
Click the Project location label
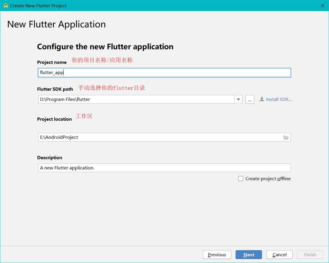54,119
